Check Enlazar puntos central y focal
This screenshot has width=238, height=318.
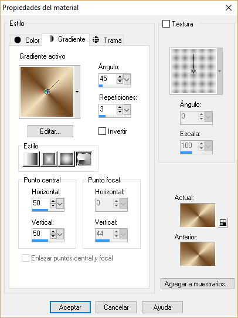[x=25, y=258]
